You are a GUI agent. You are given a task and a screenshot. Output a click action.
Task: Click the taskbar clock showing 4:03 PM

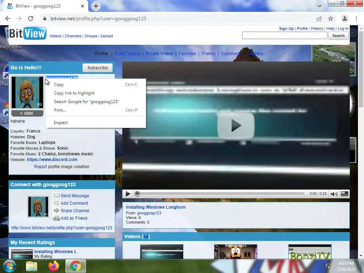pos(346,263)
